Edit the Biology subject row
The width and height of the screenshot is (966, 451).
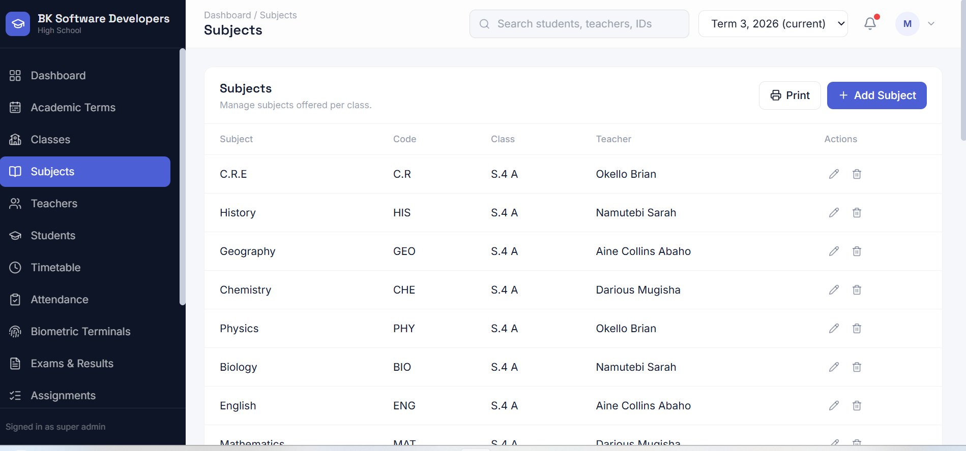pyautogui.click(x=834, y=367)
